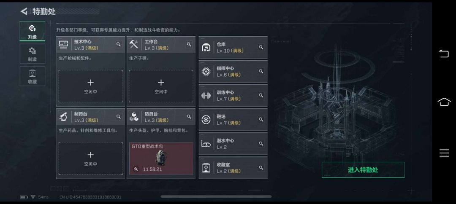
Task: Switch to the 制造 tab
Action: click(x=32, y=54)
